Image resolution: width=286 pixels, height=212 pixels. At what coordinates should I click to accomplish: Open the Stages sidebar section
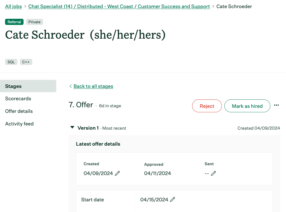(28, 86)
